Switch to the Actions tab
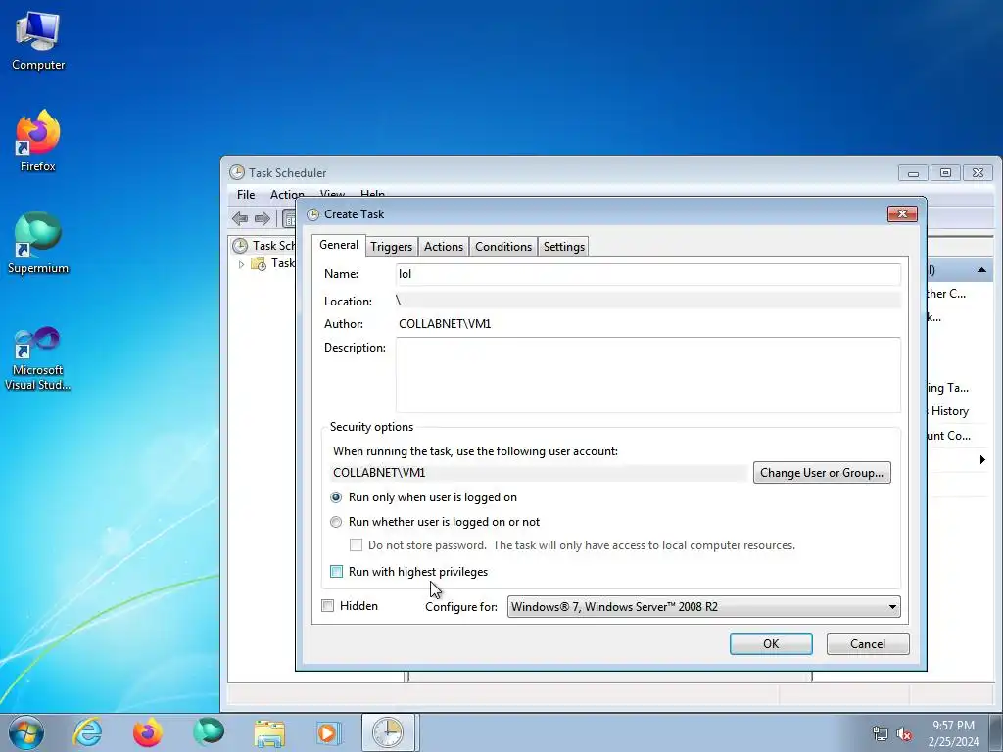 444,247
